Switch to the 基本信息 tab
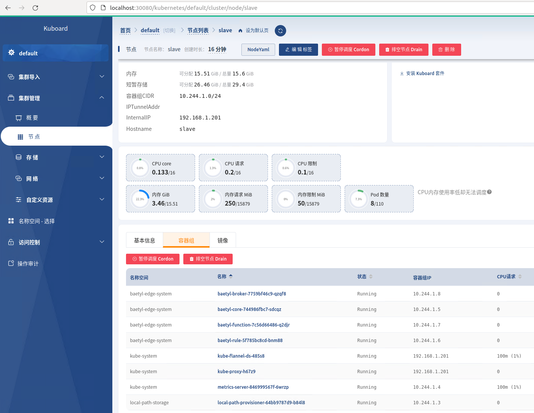The height and width of the screenshot is (413, 534). click(145, 240)
